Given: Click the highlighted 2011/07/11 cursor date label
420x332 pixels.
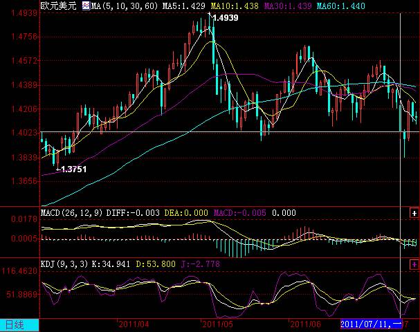Looking at the screenshot, I should [371, 324].
